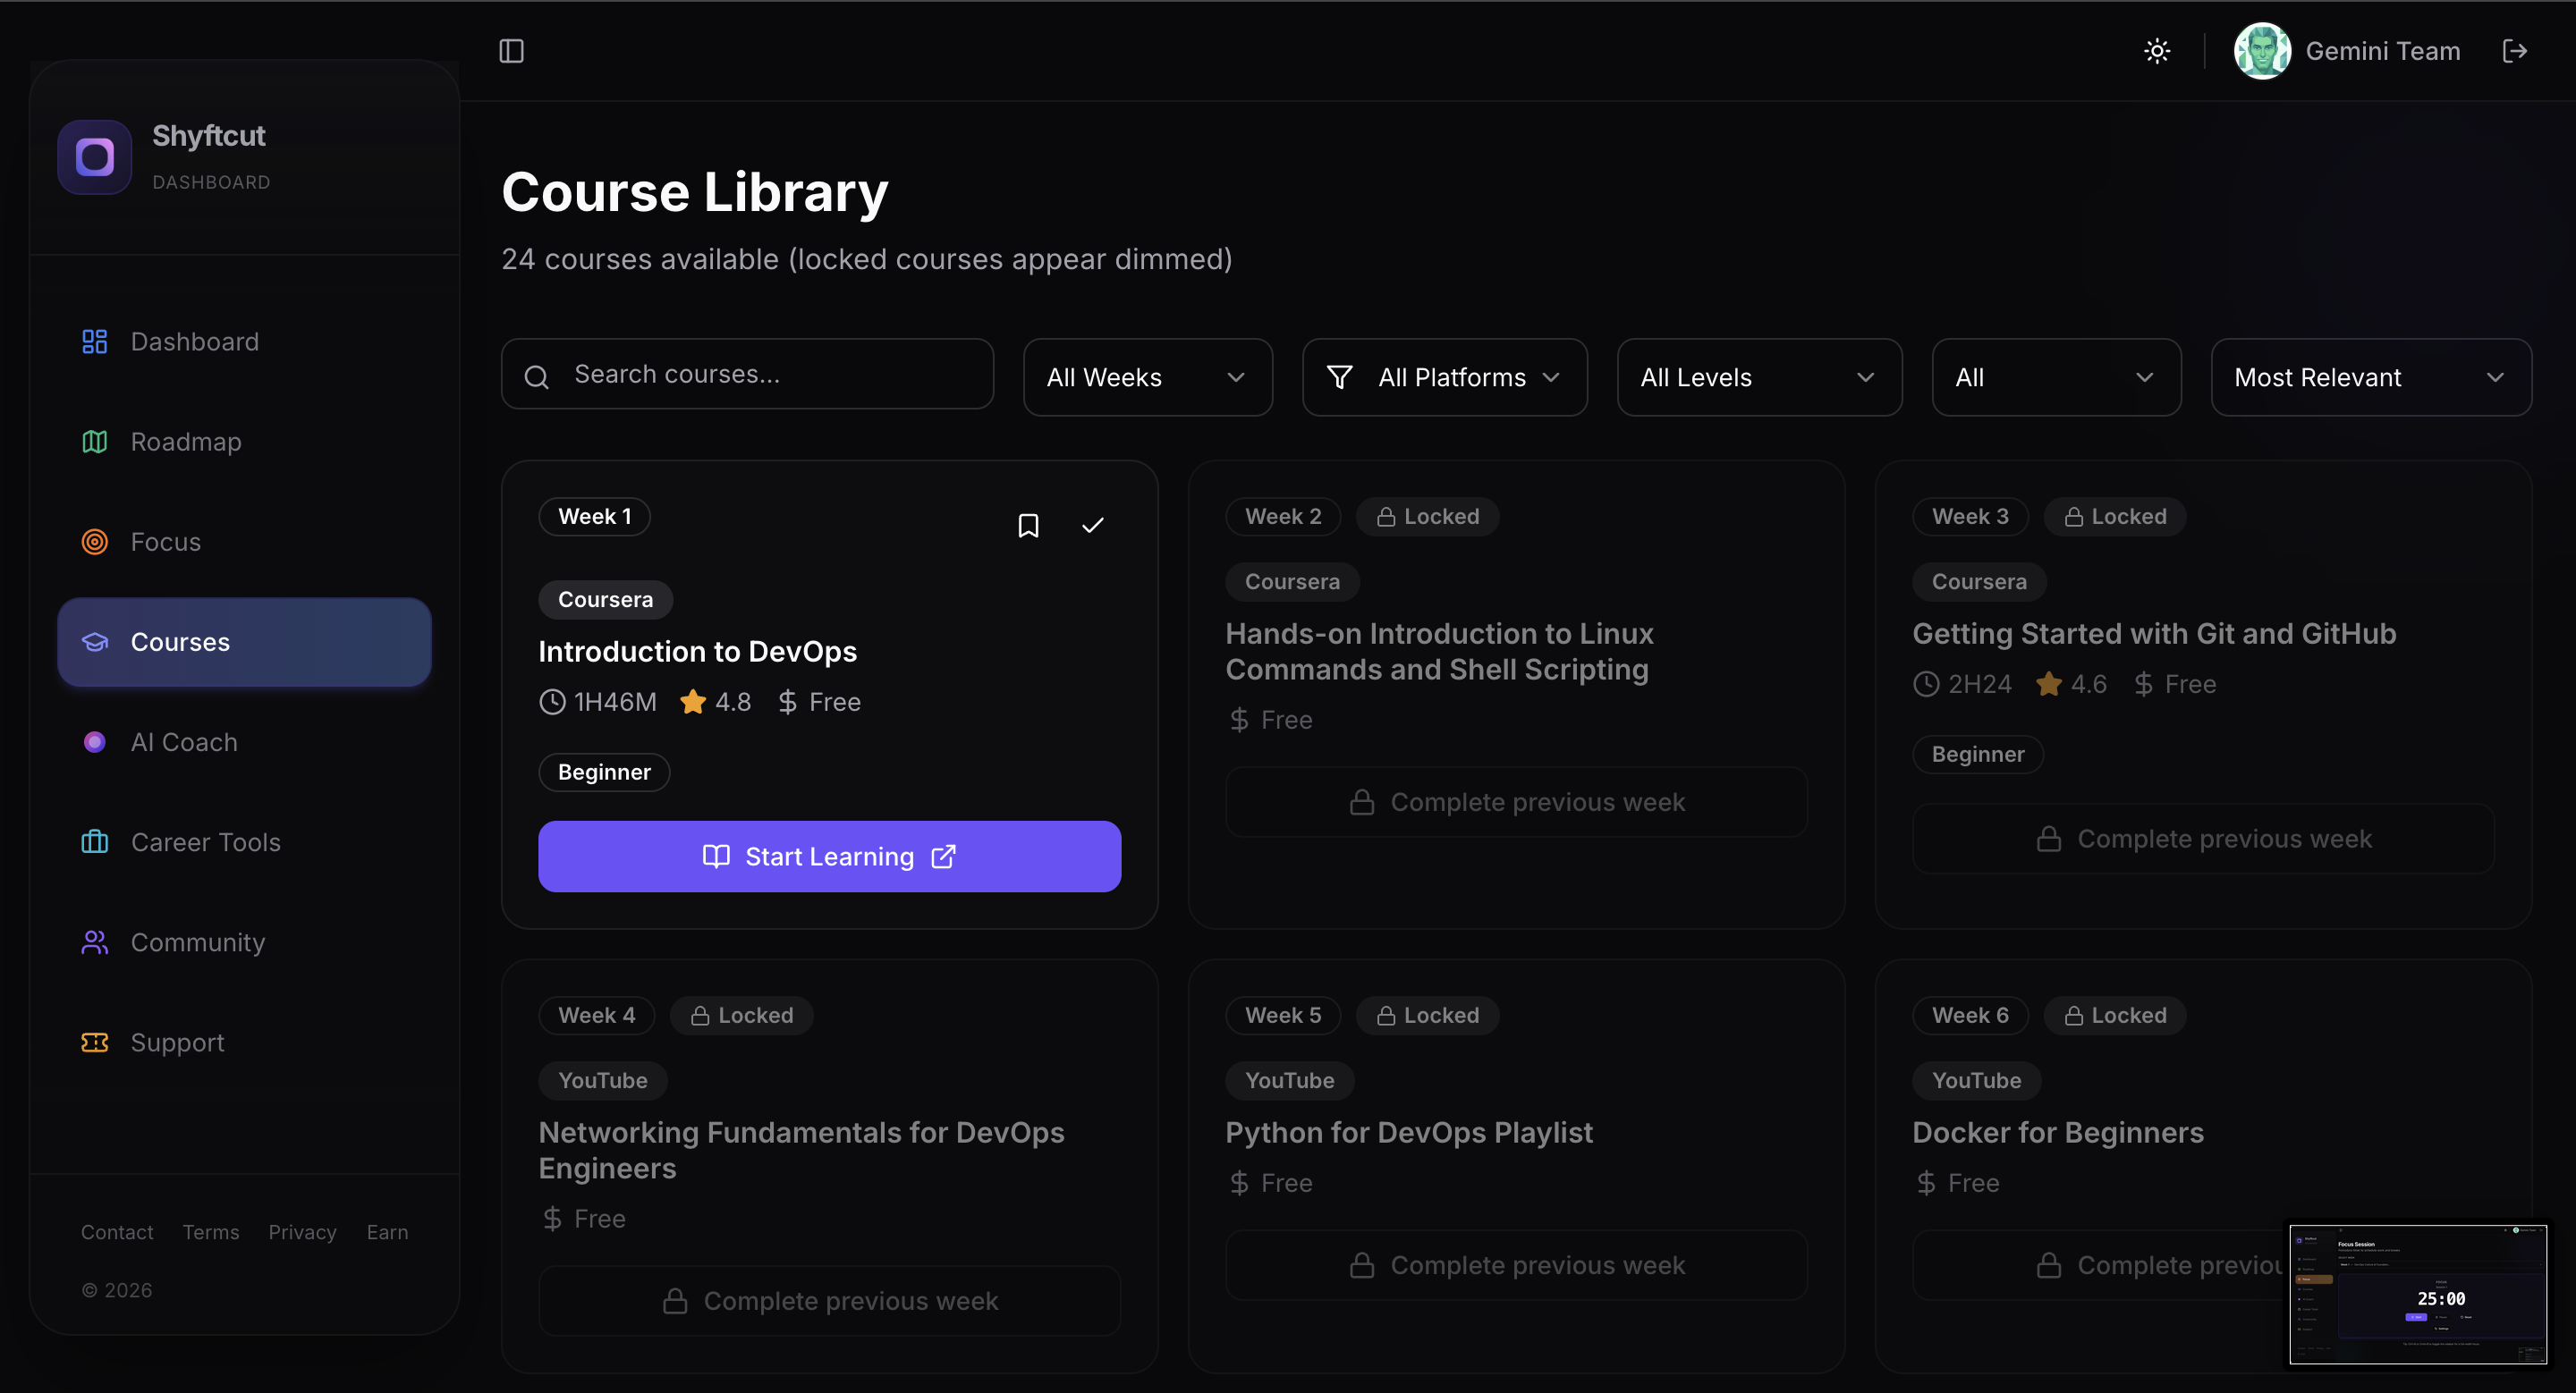The width and height of the screenshot is (2576, 1393).
Task: Expand the All Weeks dropdown
Action: (x=1146, y=376)
